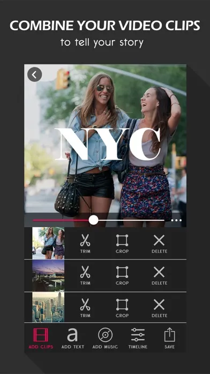This screenshot has width=210, height=374.
Task: Trim the clip of the two women
Action: (x=85, y=243)
